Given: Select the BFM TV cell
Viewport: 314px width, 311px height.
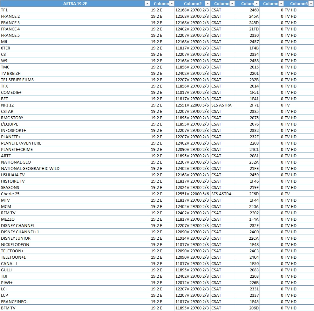Looking at the screenshot, I should [x=75, y=308].
